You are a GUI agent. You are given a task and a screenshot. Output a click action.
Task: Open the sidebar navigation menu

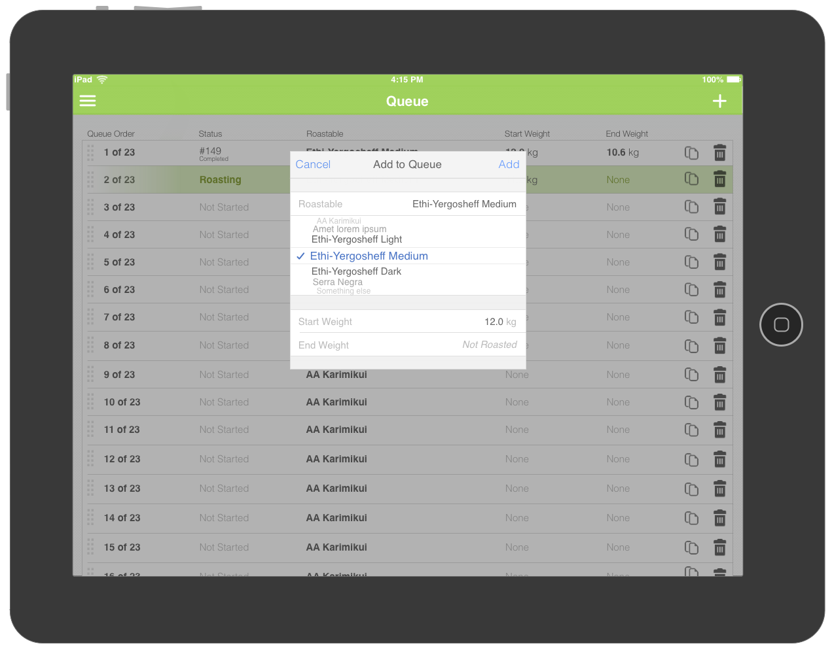click(87, 101)
